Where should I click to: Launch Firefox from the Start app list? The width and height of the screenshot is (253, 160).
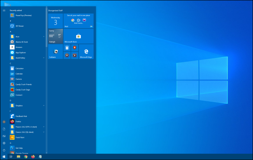click(18, 121)
